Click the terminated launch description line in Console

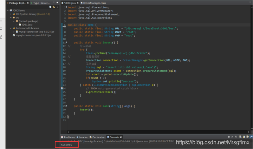(130, 141)
